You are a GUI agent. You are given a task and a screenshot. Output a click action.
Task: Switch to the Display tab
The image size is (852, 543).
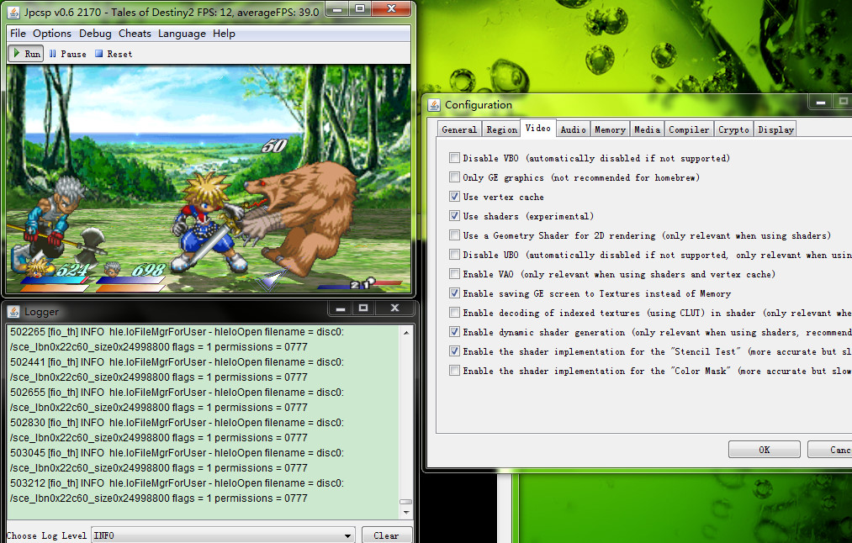(x=776, y=129)
